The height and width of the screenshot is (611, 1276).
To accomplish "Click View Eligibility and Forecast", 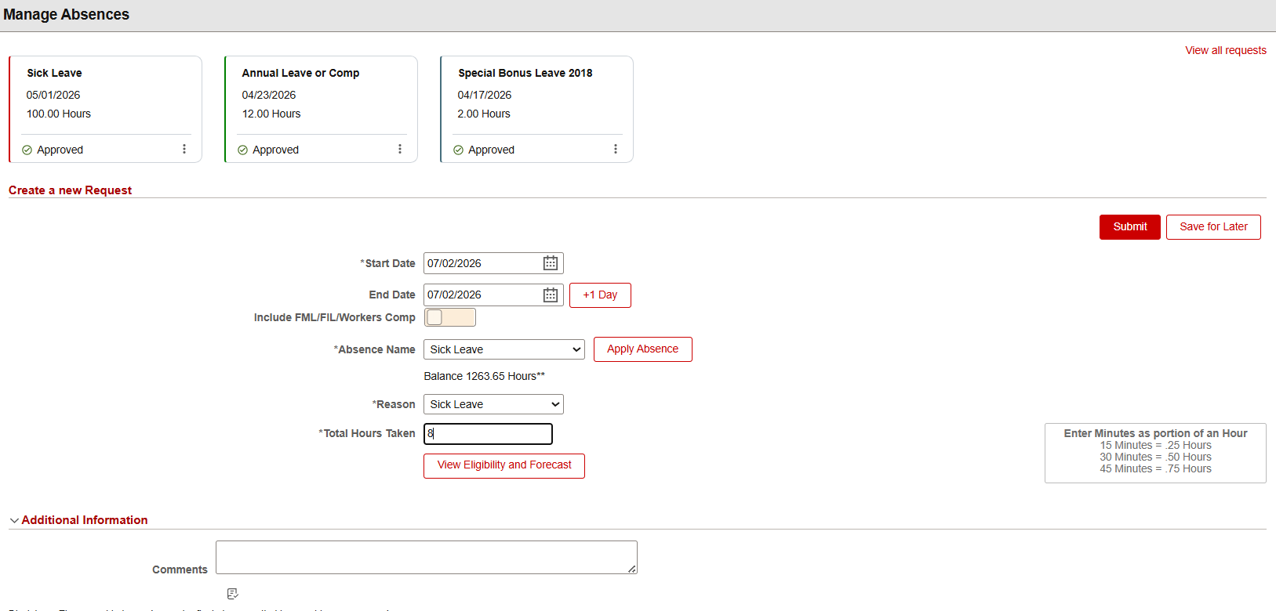I will tap(504, 465).
